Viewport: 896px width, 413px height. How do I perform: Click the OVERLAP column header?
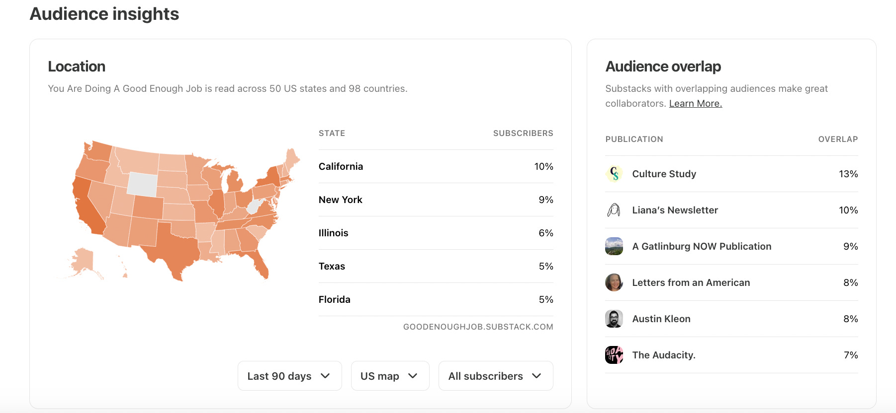click(x=838, y=139)
